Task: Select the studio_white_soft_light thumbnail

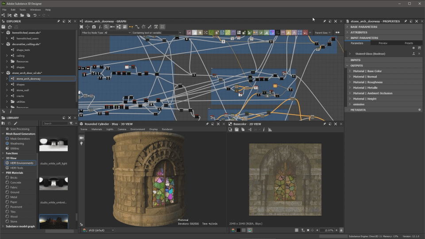Action: (54, 145)
